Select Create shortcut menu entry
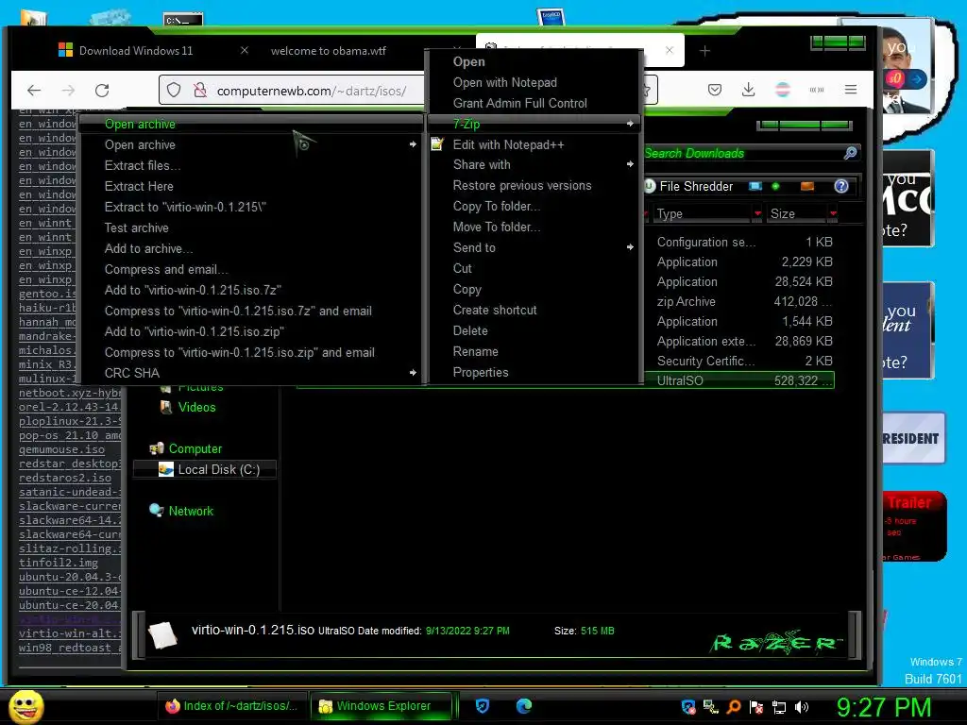 (534, 310)
